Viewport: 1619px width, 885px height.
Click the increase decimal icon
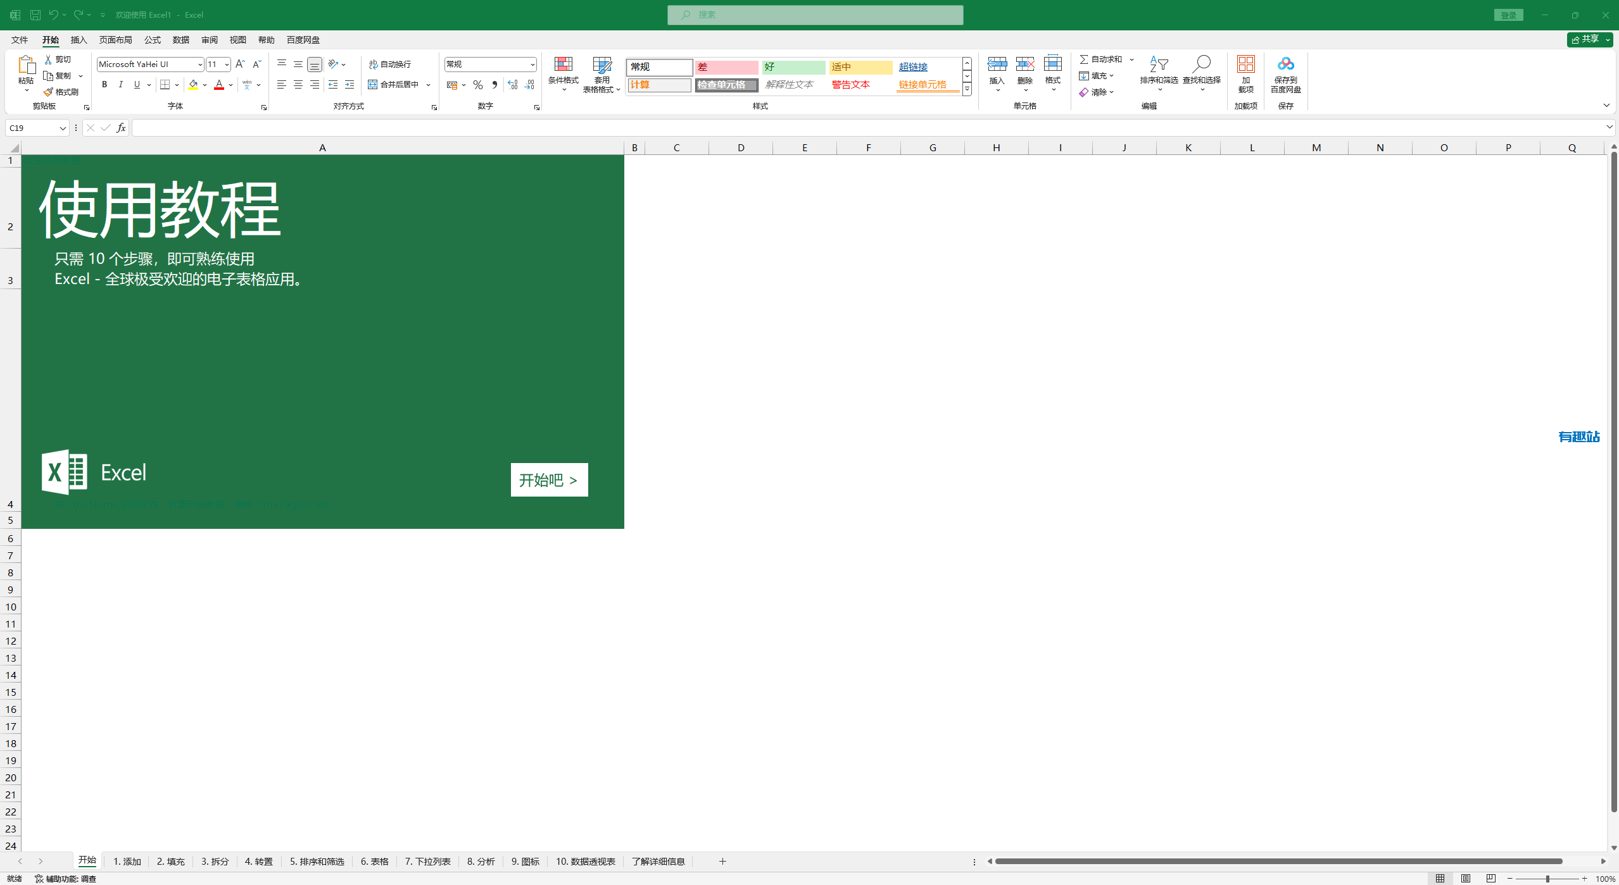[513, 85]
